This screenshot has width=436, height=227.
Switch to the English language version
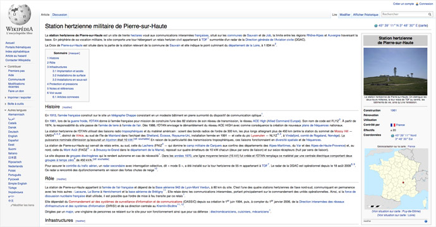click(13, 136)
